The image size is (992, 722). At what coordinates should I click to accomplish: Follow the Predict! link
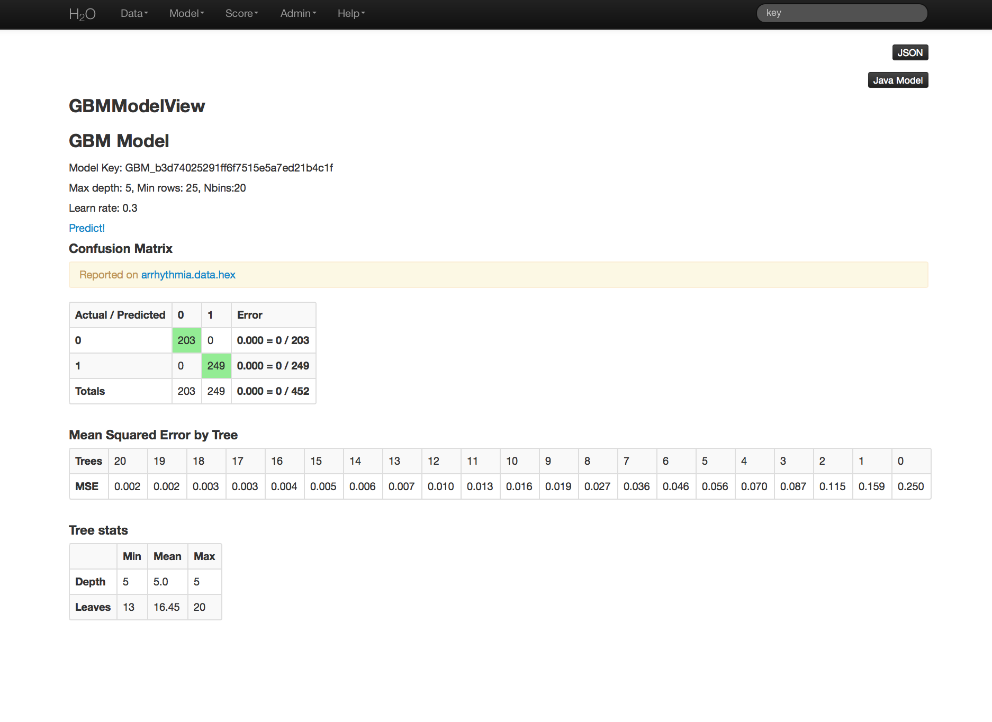87,228
